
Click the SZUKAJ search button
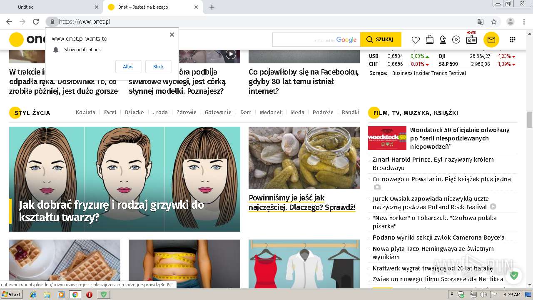coord(381,40)
